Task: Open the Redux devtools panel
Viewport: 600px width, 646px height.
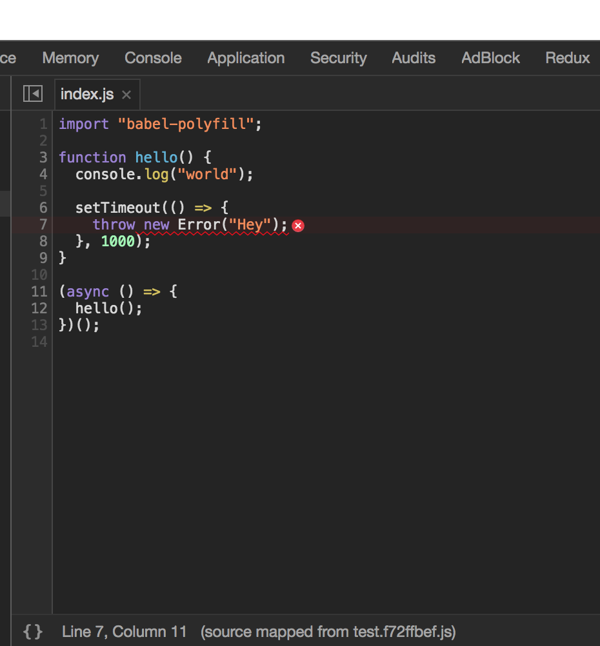Action: tap(566, 58)
